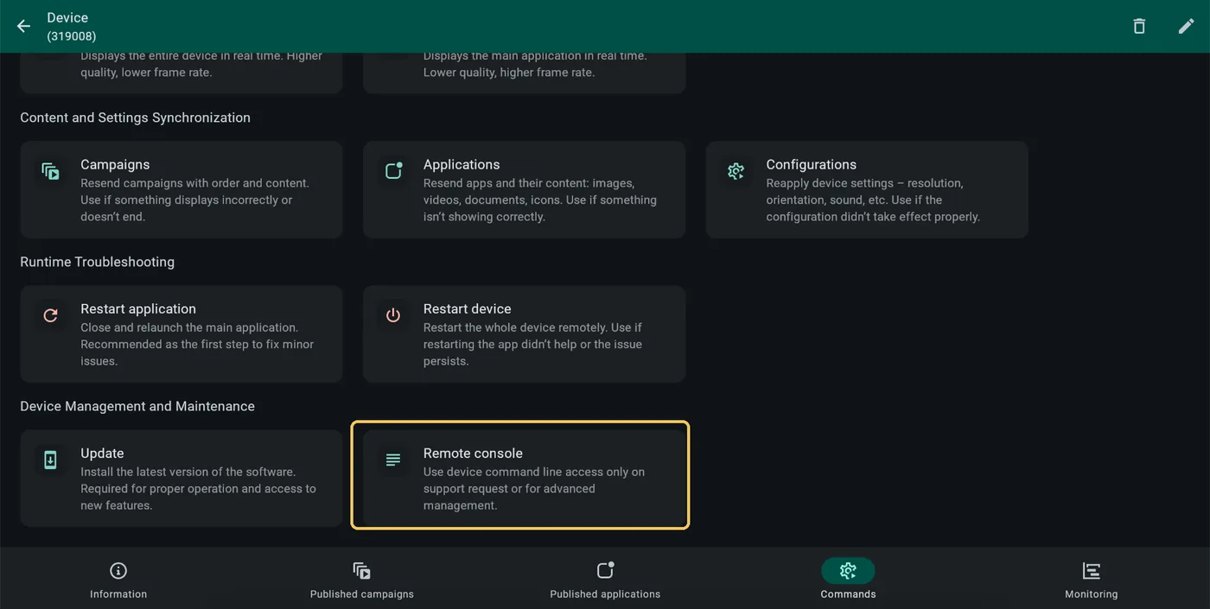
Task: Delete device with the trash icon
Action: tap(1139, 26)
